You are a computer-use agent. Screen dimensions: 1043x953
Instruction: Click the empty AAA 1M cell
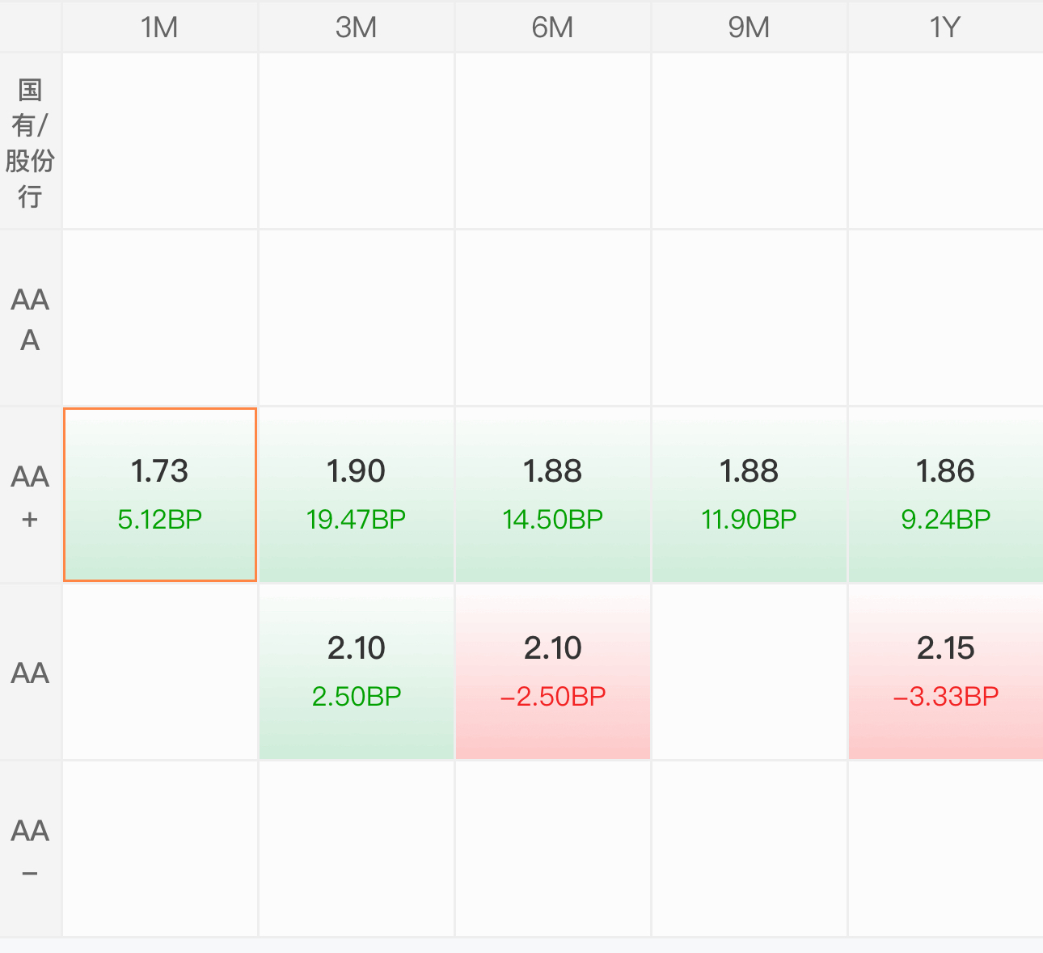click(160, 318)
